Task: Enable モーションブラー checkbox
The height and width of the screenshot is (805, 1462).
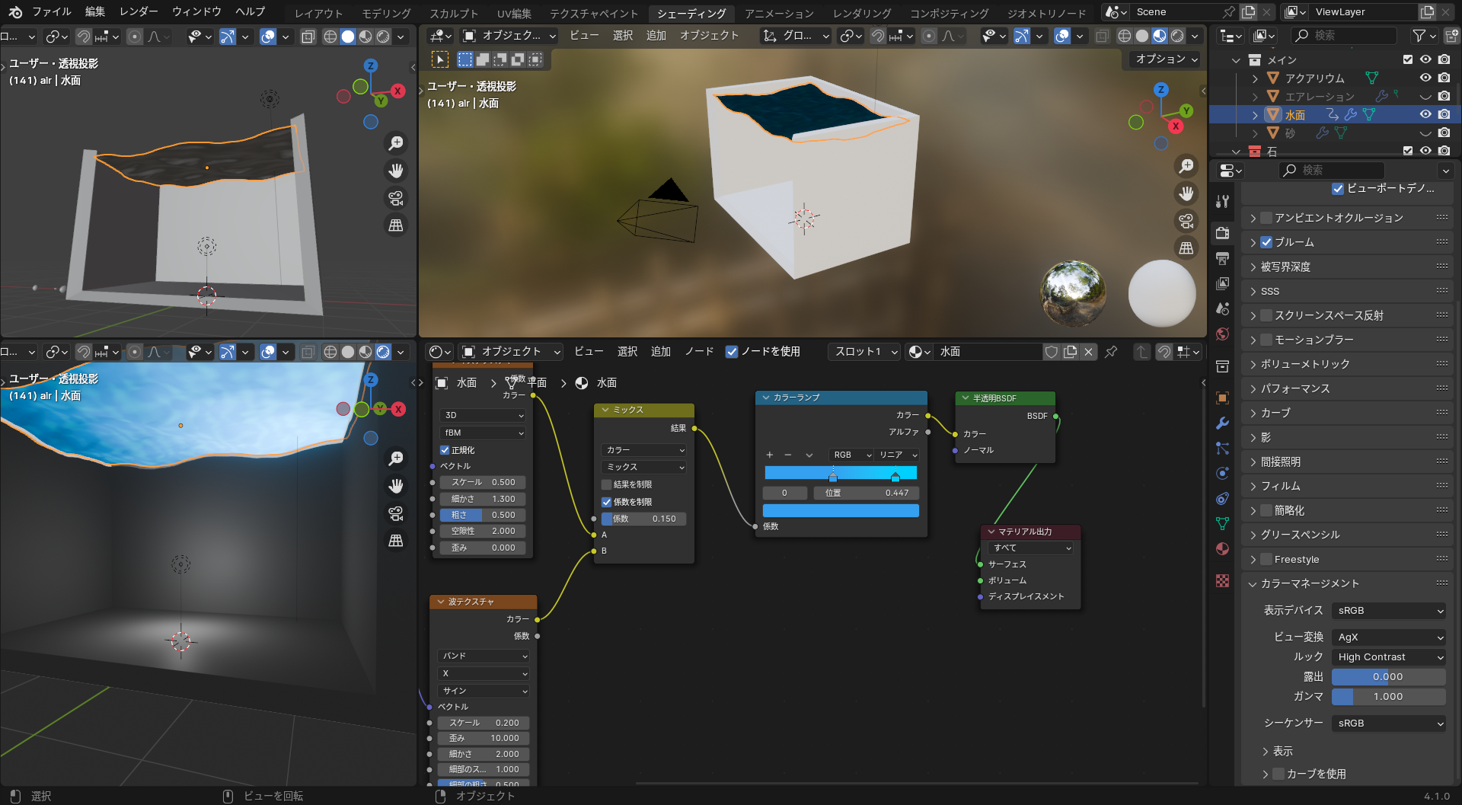Action: pos(1266,340)
